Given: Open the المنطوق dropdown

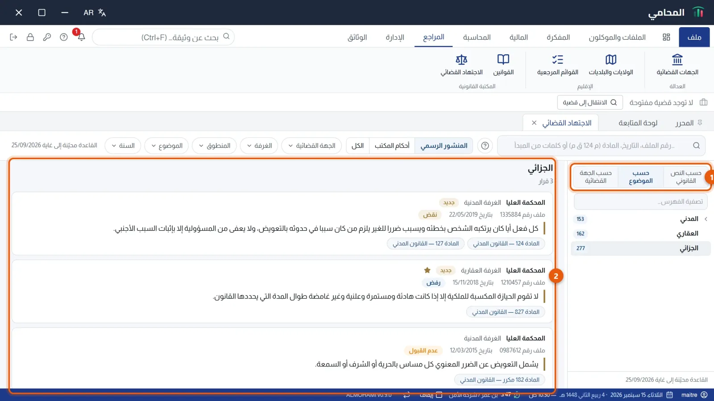Looking at the screenshot, I should tap(214, 146).
